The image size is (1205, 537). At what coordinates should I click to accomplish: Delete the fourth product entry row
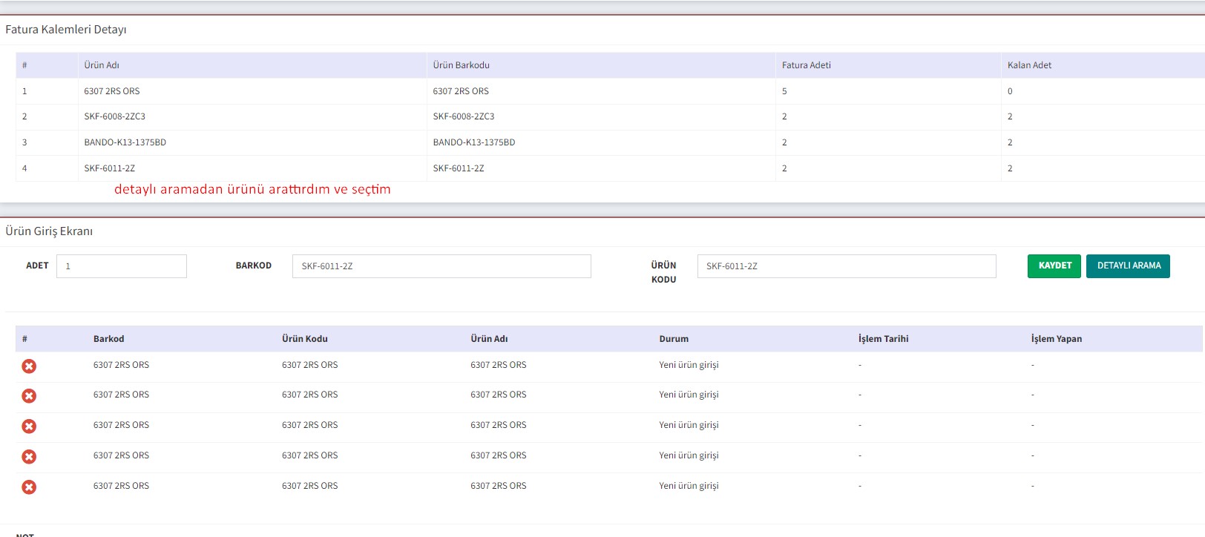point(29,457)
